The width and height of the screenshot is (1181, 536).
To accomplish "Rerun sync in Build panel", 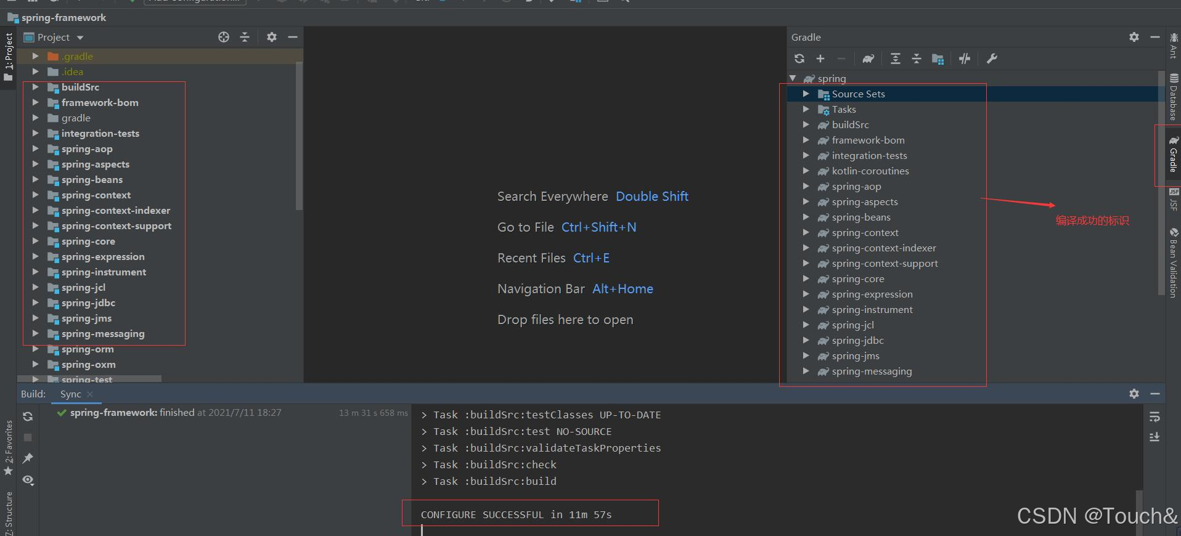I will click(x=28, y=416).
